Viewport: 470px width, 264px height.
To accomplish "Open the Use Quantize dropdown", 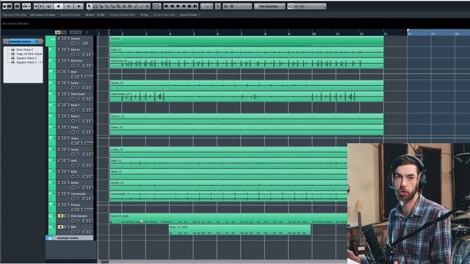I will pyautogui.click(x=270, y=6).
